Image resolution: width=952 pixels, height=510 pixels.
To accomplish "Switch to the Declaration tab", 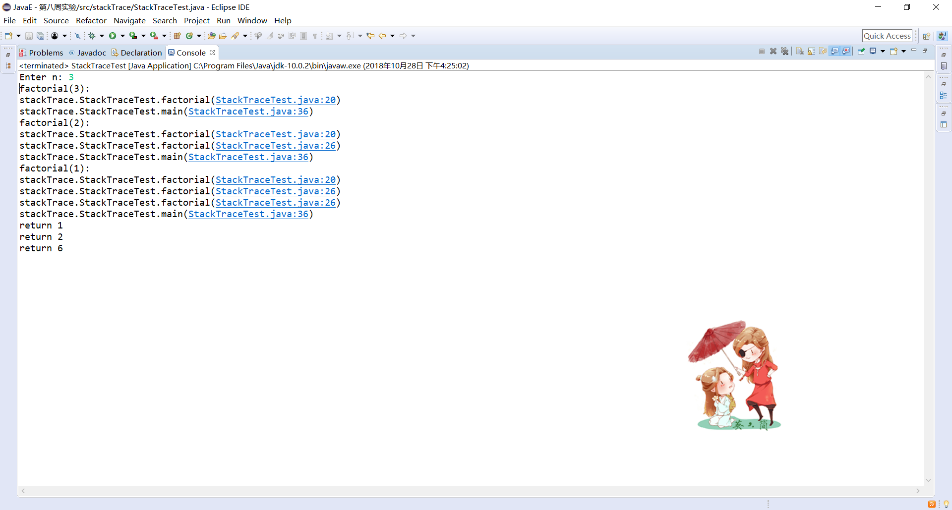I will 137,53.
